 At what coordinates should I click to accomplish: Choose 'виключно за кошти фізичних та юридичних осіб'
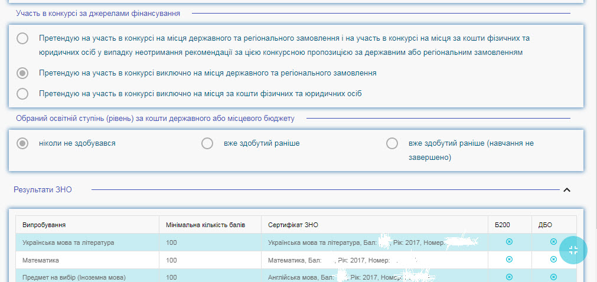point(22,93)
